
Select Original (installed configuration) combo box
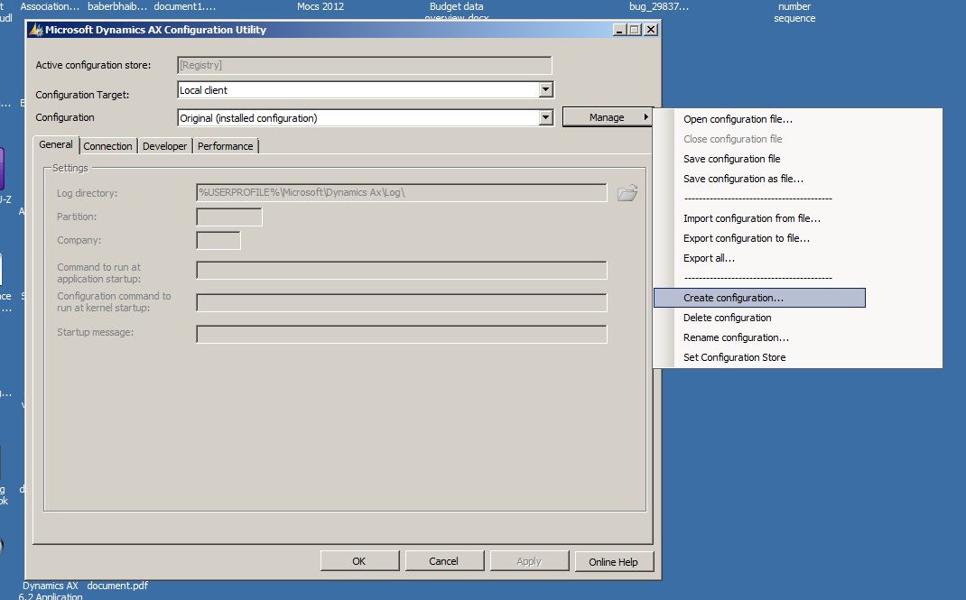365,117
